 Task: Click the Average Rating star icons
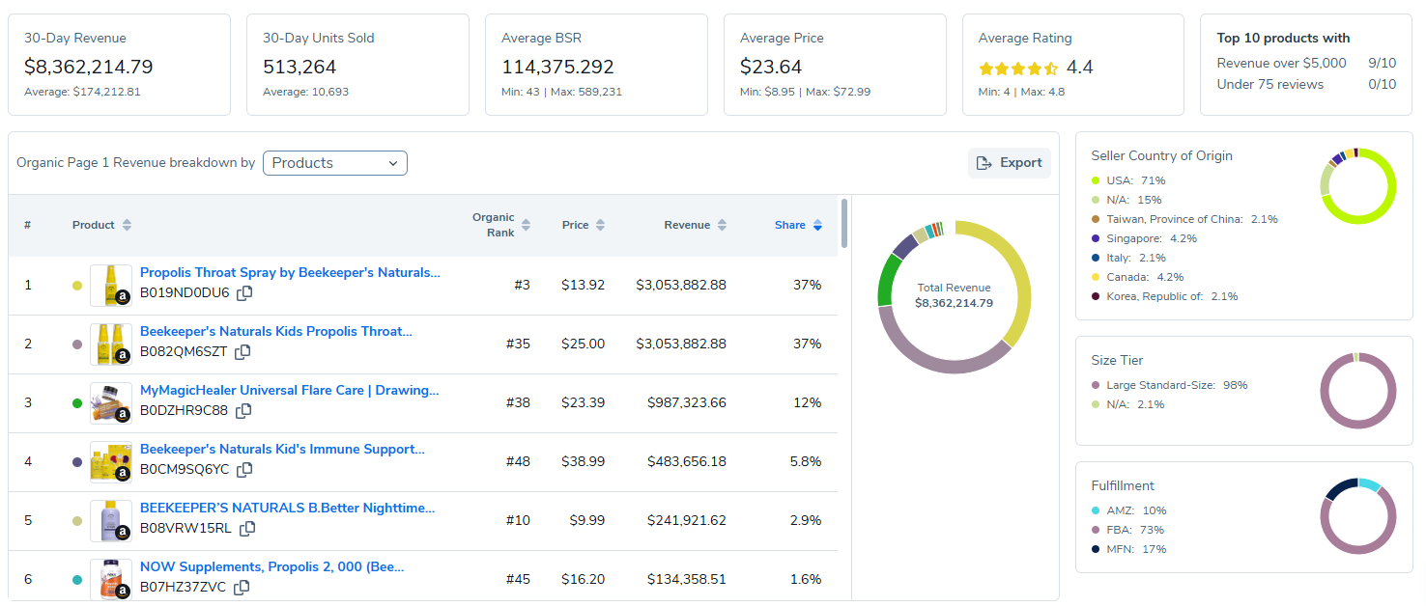(x=1018, y=69)
